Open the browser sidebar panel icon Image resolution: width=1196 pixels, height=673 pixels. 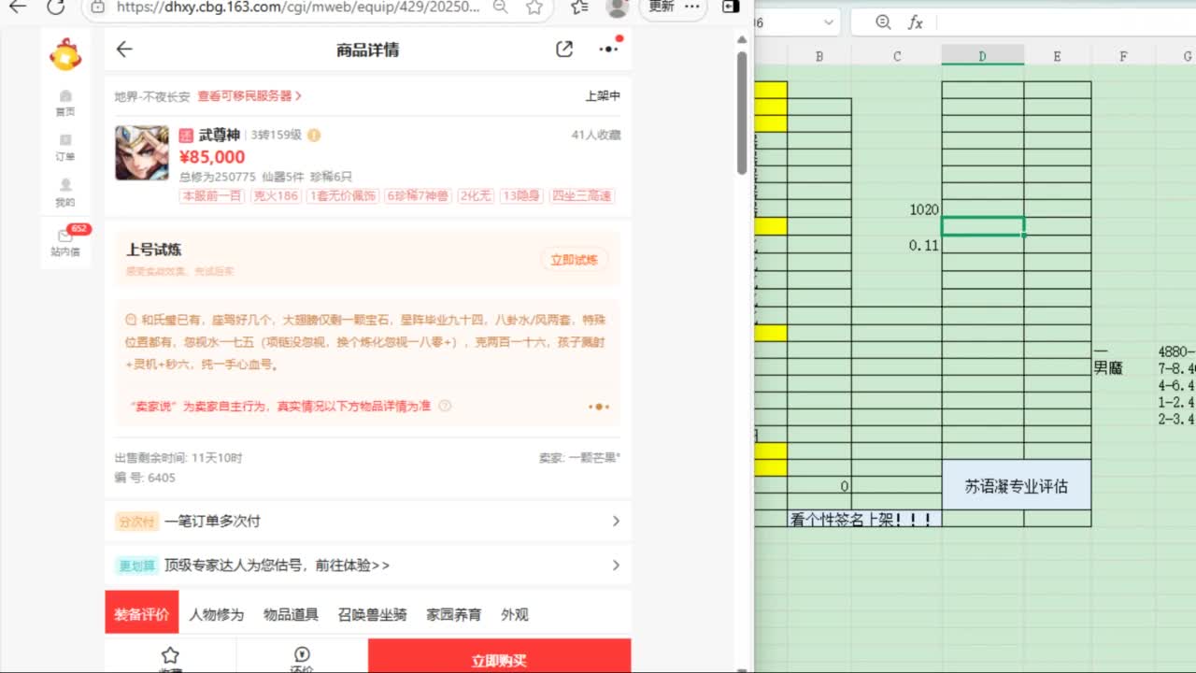(x=730, y=7)
